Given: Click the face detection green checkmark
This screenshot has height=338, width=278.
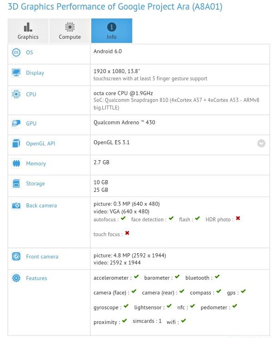Looking at the screenshot, I should pyautogui.click(x=171, y=219).
